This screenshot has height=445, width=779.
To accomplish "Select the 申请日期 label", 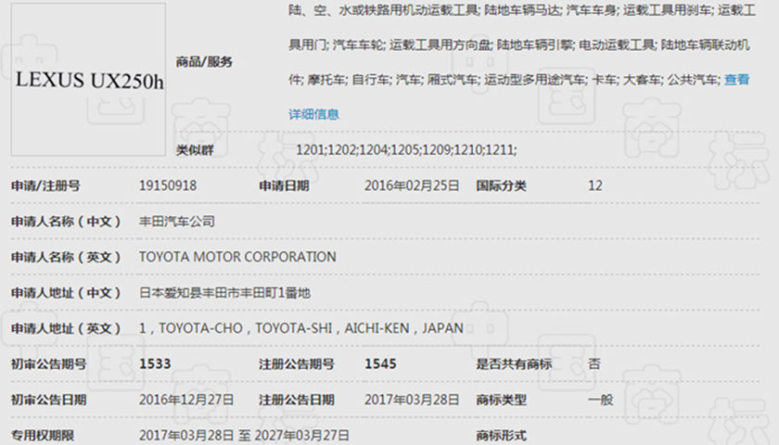I will (284, 186).
